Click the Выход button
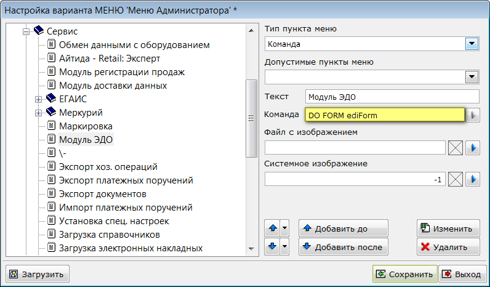Image resolution: width=490 pixels, height=287 pixels. (462, 274)
